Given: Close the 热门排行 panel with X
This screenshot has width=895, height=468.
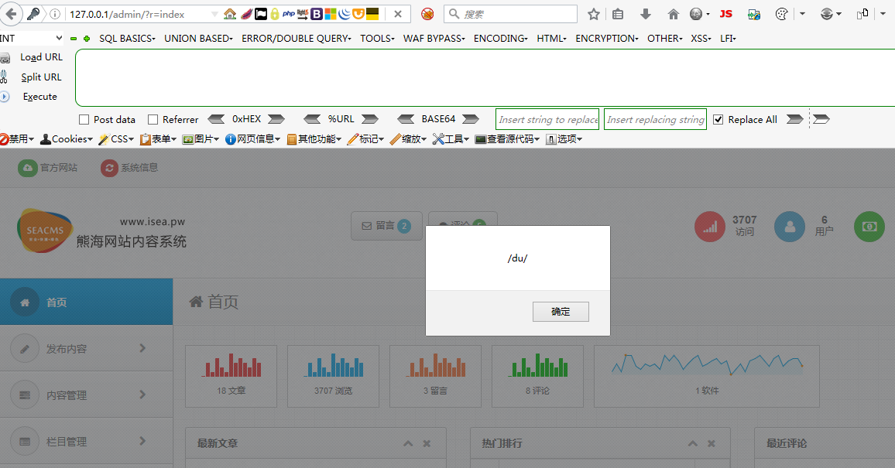Looking at the screenshot, I should (712, 443).
